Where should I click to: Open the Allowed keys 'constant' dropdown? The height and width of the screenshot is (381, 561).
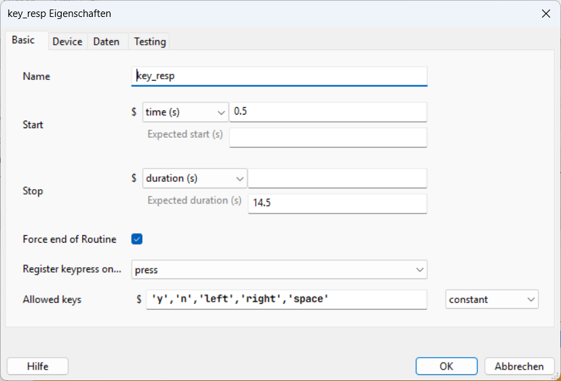(492, 299)
